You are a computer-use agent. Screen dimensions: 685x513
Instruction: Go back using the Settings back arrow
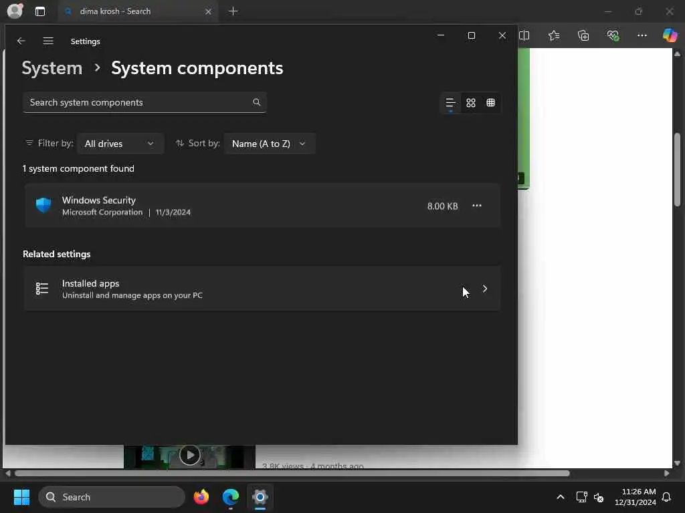21,41
